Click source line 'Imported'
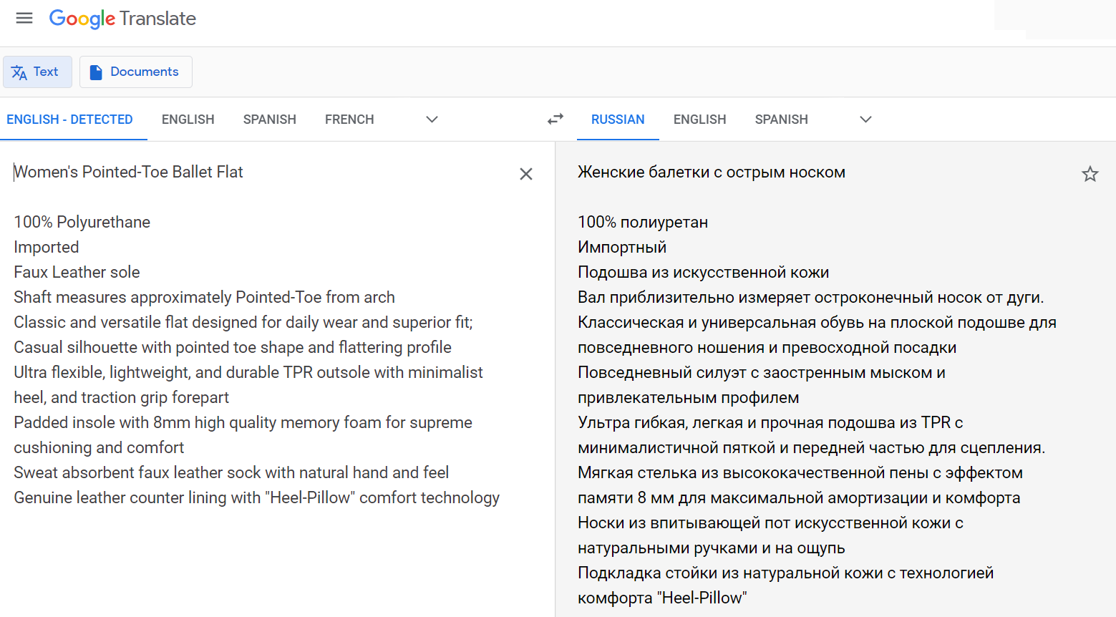Screen dimensions: 1116x617 (x=47, y=248)
